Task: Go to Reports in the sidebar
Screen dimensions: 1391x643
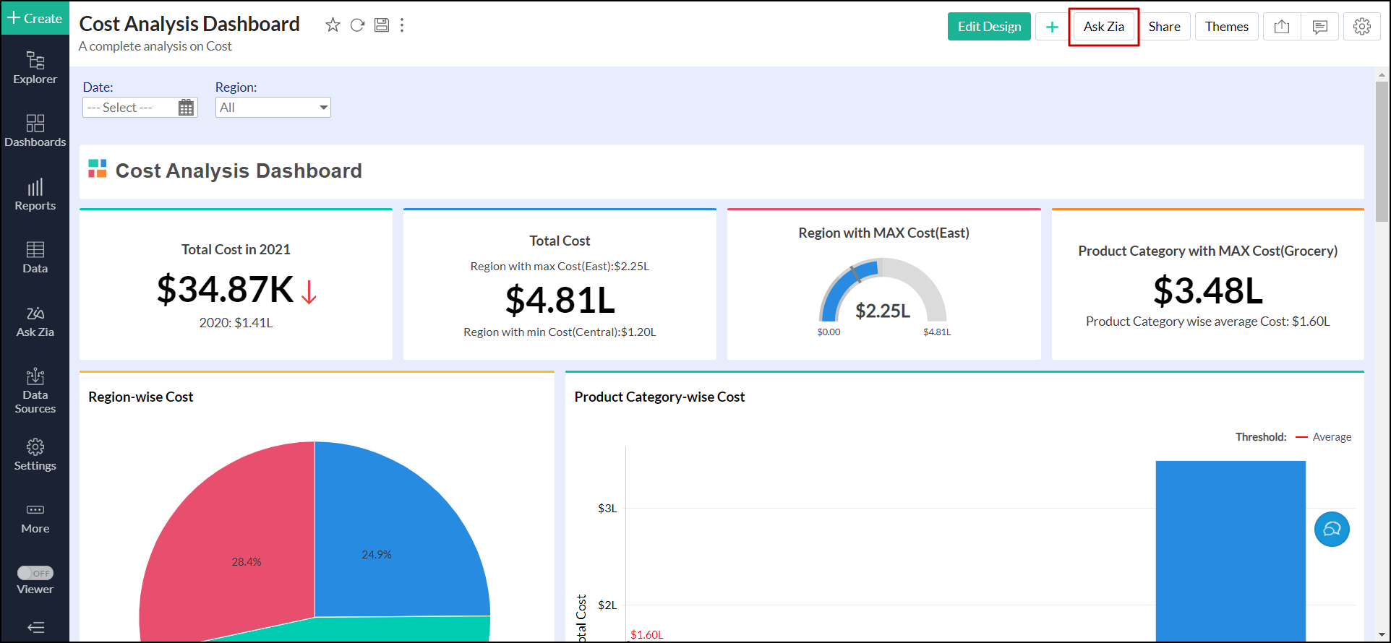Action: [x=35, y=195]
